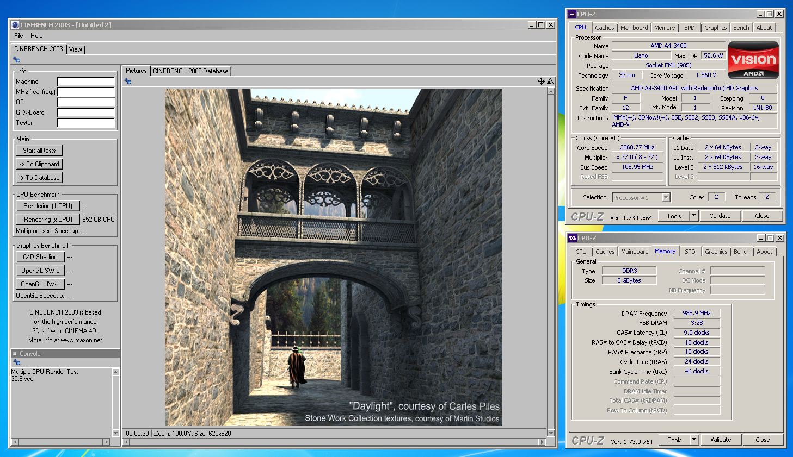This screenshot has height=457, width=793.
Task: Click Close button in lower CPU-Z window
Action: click(763, 440)
